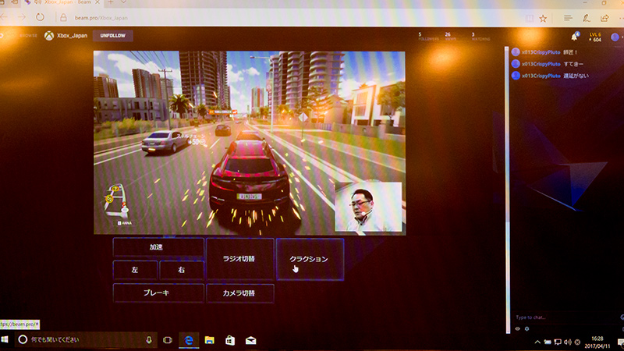Open reading view book icon
Screen dimensions: 624x351
(530, 18)
